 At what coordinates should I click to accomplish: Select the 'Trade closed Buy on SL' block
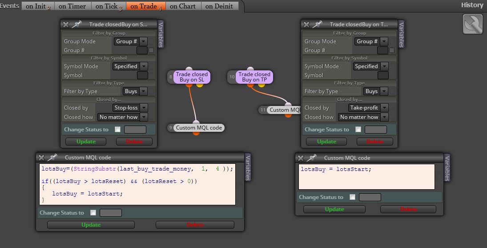192,77
